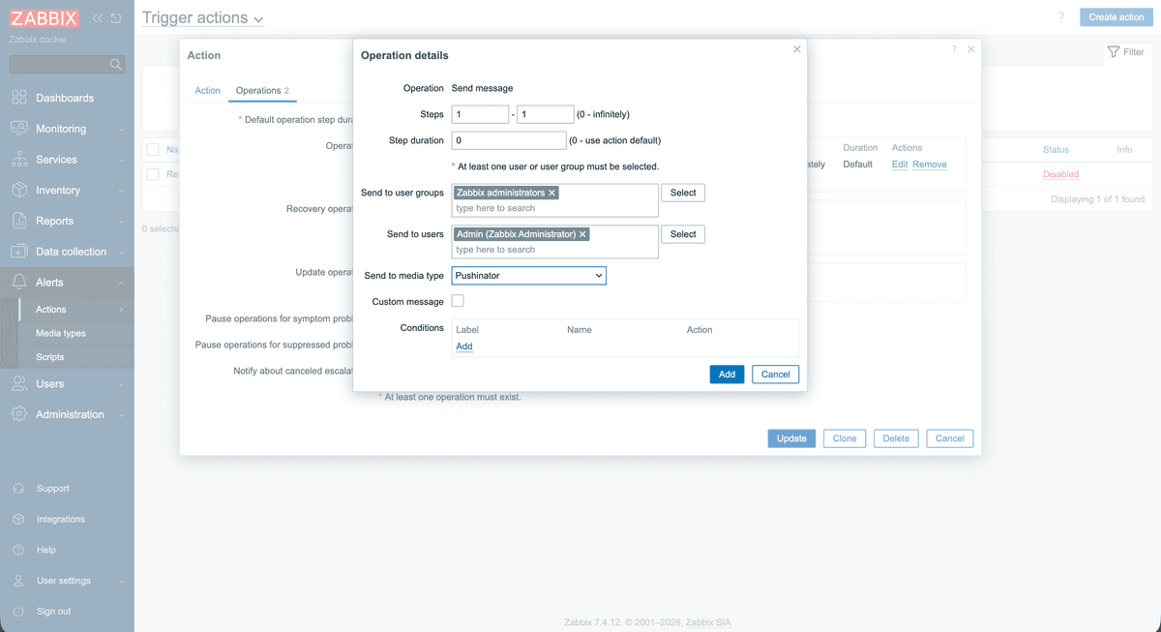Click Cancel in Operation details dialog
Screen dimensions: 1161x632
[x=776, y=375]
